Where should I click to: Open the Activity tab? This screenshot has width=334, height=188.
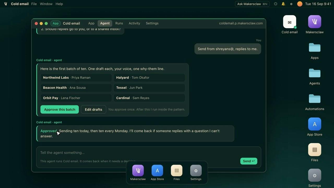click(x=134, y=23)
